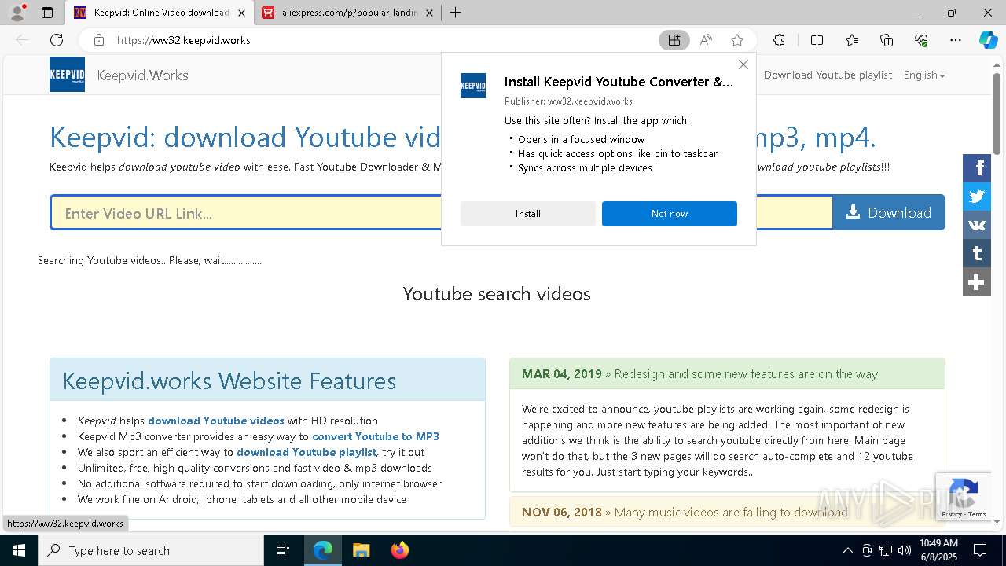Viewport: 1006px width, 566px height.
Task: Open more share options plus icon
Action: click(977, 281)
